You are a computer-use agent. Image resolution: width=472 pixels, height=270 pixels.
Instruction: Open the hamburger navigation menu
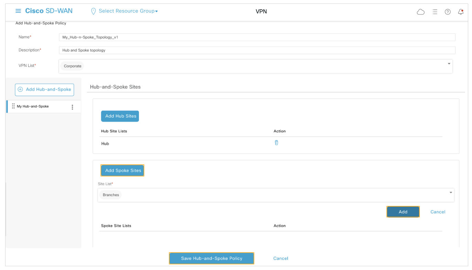tap(18, 11)
